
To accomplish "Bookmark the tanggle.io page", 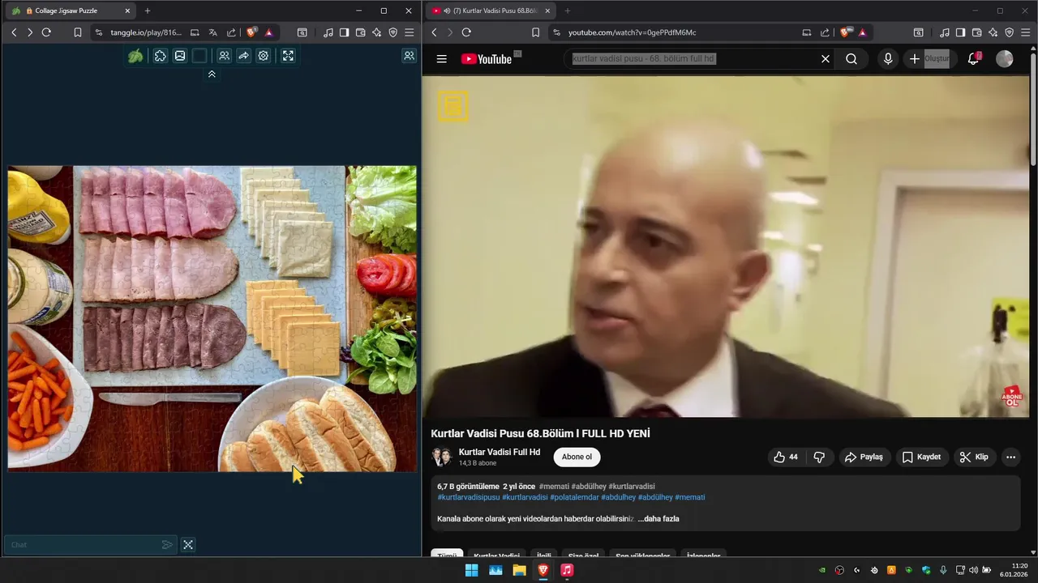I will pyautogui.click(x=78, y=32).
